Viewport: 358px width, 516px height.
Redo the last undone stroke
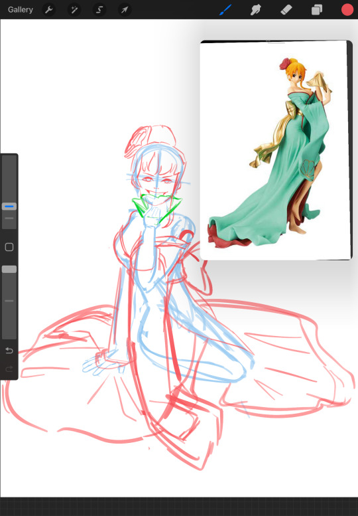(9, 369)
